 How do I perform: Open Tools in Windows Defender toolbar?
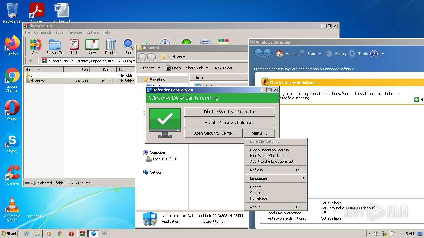(359, 54)
